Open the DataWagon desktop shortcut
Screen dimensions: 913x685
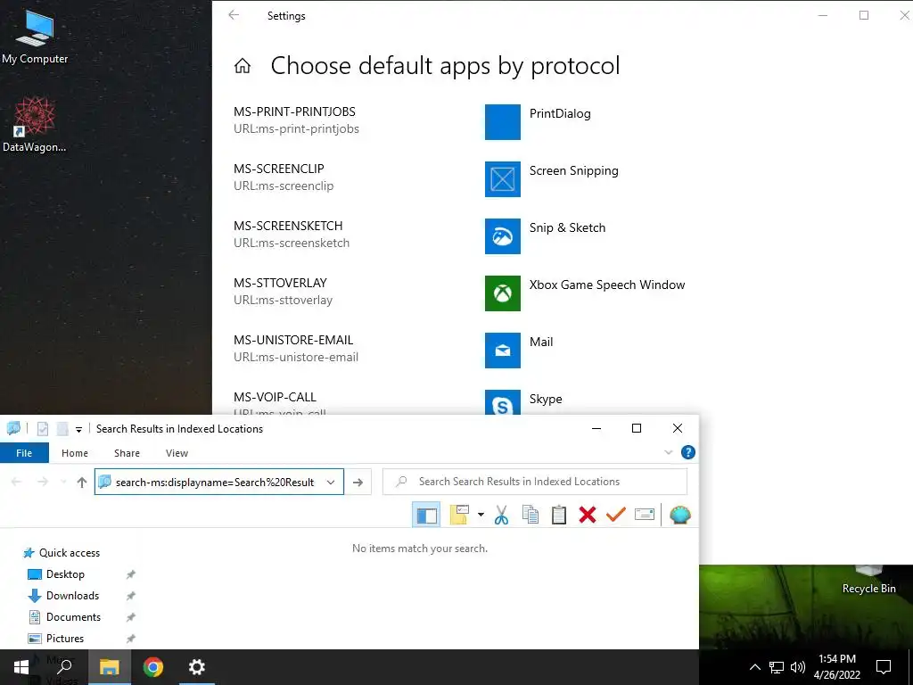[35, 125]
